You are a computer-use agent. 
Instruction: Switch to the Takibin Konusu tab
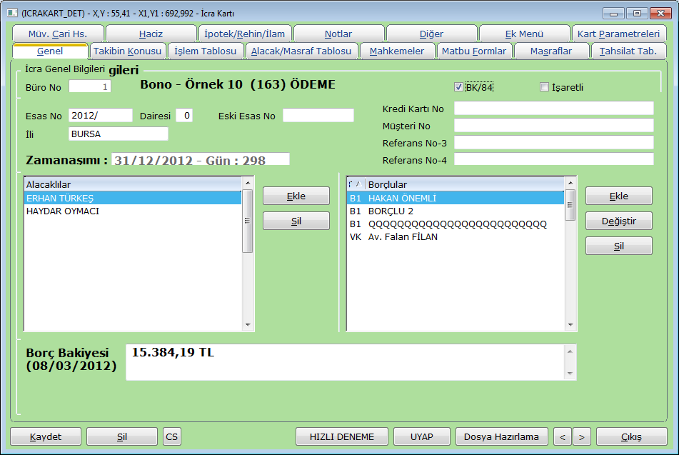click(x=127, y=51)
